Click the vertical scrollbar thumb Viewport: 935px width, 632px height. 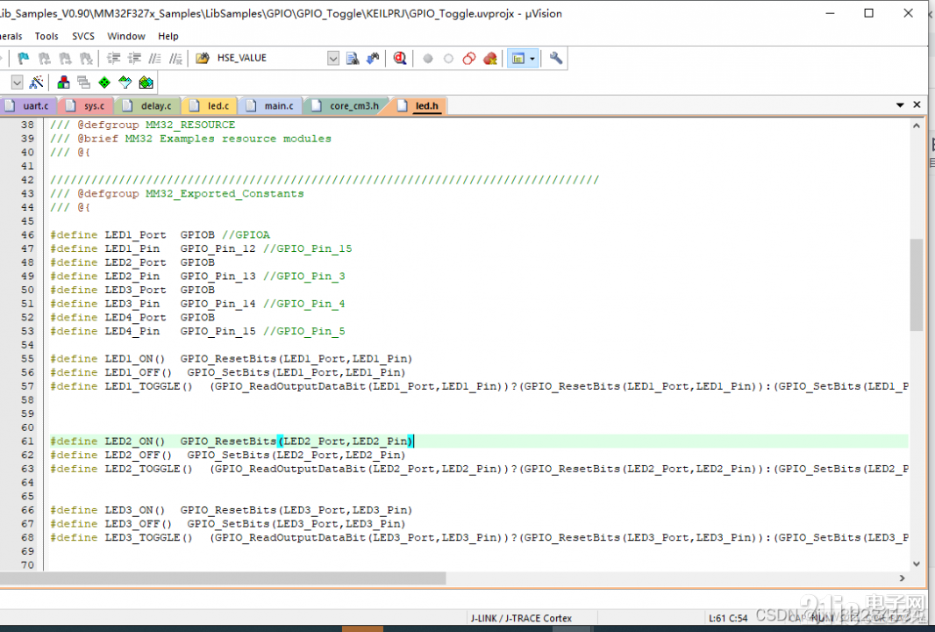tap(917, 284)
